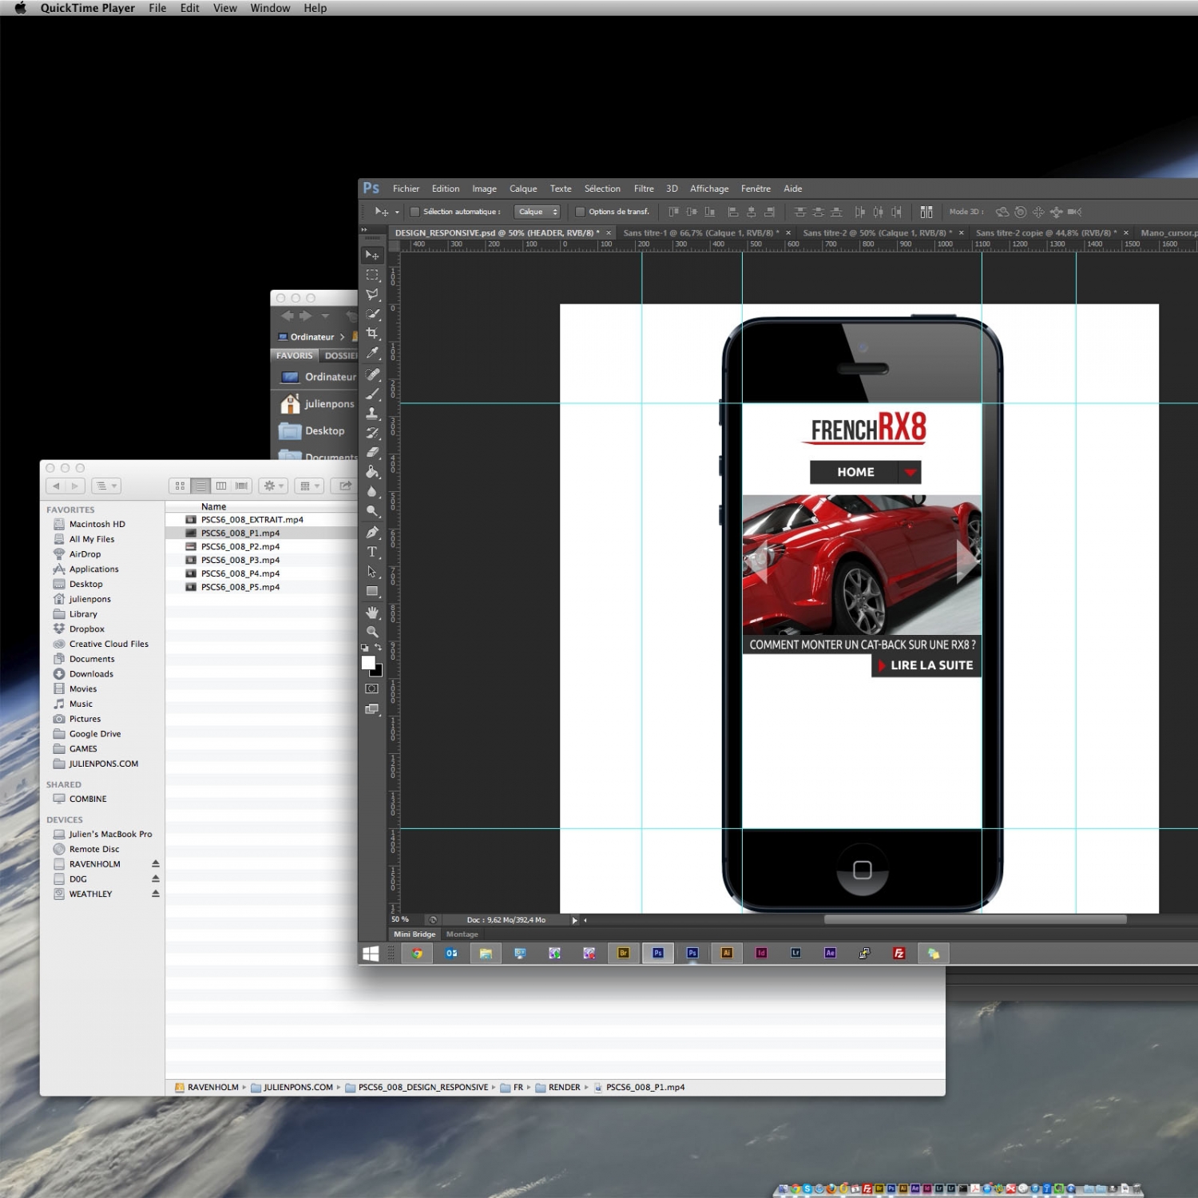
Task: Click the foreground color swatch
Action: pos(367,662)
